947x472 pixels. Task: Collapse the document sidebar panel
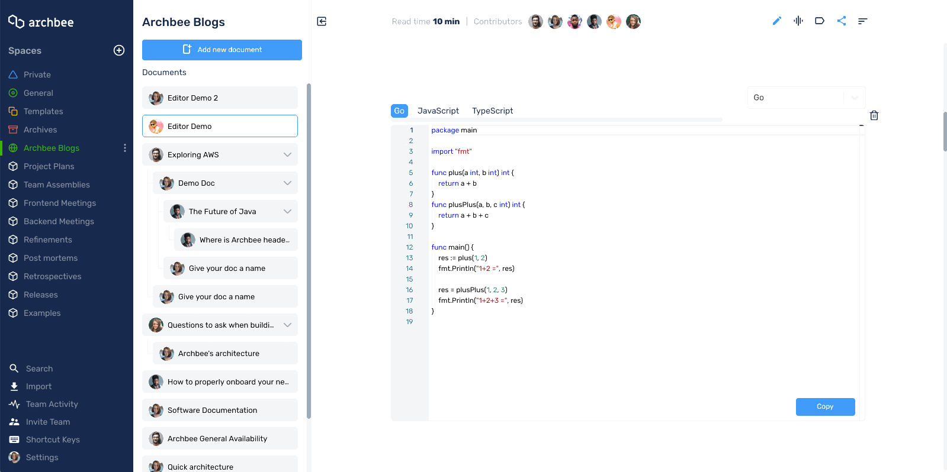[x=322, y=21]
